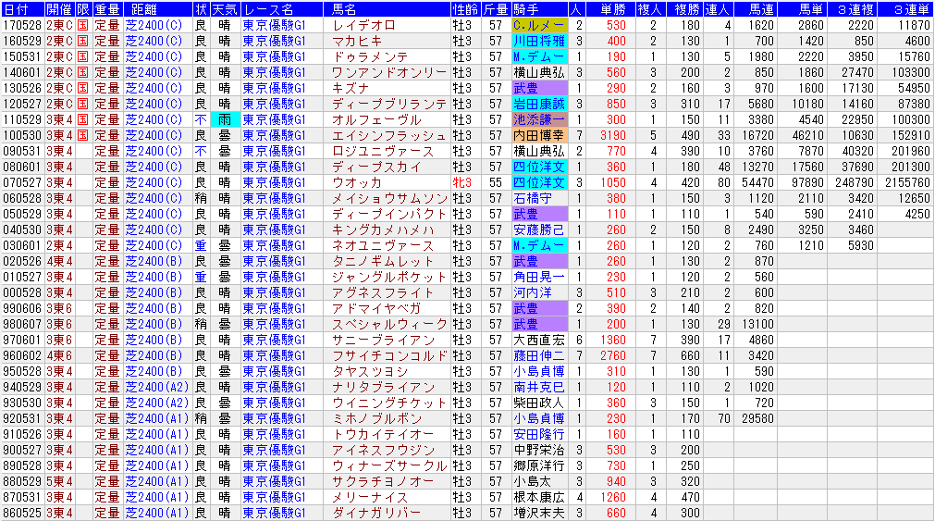Select horse name ロジユニヴァース
This screenshot has height=521, width=935.
pyautogui.click(x=383, y=151)
